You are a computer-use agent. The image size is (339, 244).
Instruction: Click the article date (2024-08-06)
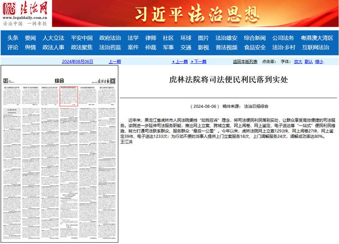[205, 107]
